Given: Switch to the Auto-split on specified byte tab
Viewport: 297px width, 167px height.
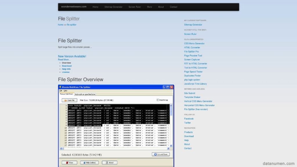Looking at the screenshot, I should pyautogui.click(x=85, y=94).
